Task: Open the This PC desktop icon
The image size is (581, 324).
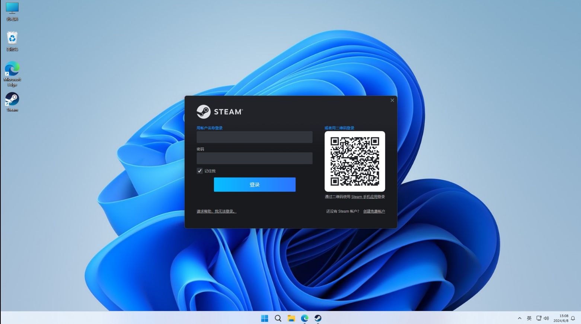Action: (12, 11)
